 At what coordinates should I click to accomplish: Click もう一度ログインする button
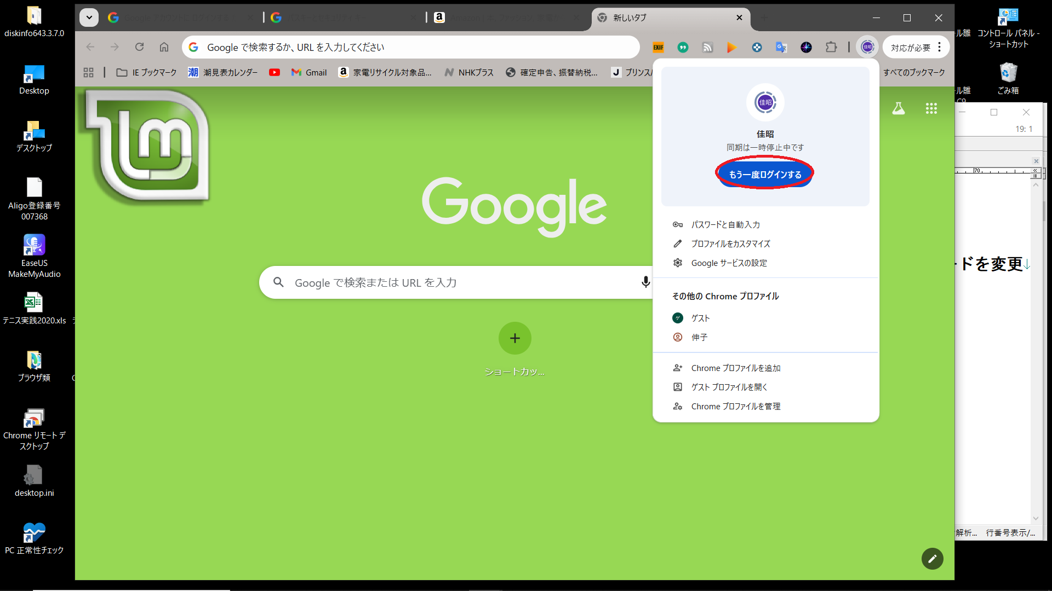pos(765,175)
